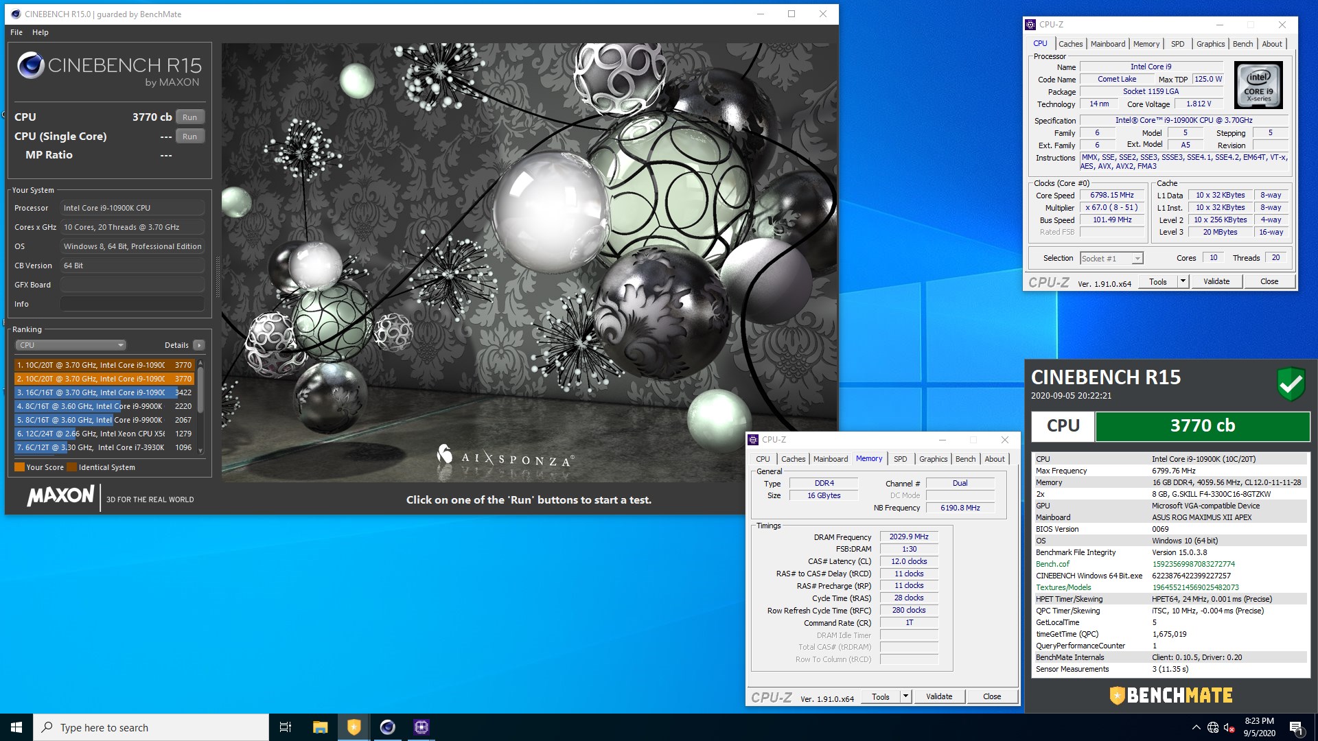Click the Details arrow button in Ranking
The height and width of the screenshot is (741, 1318).
coord(199,345)
